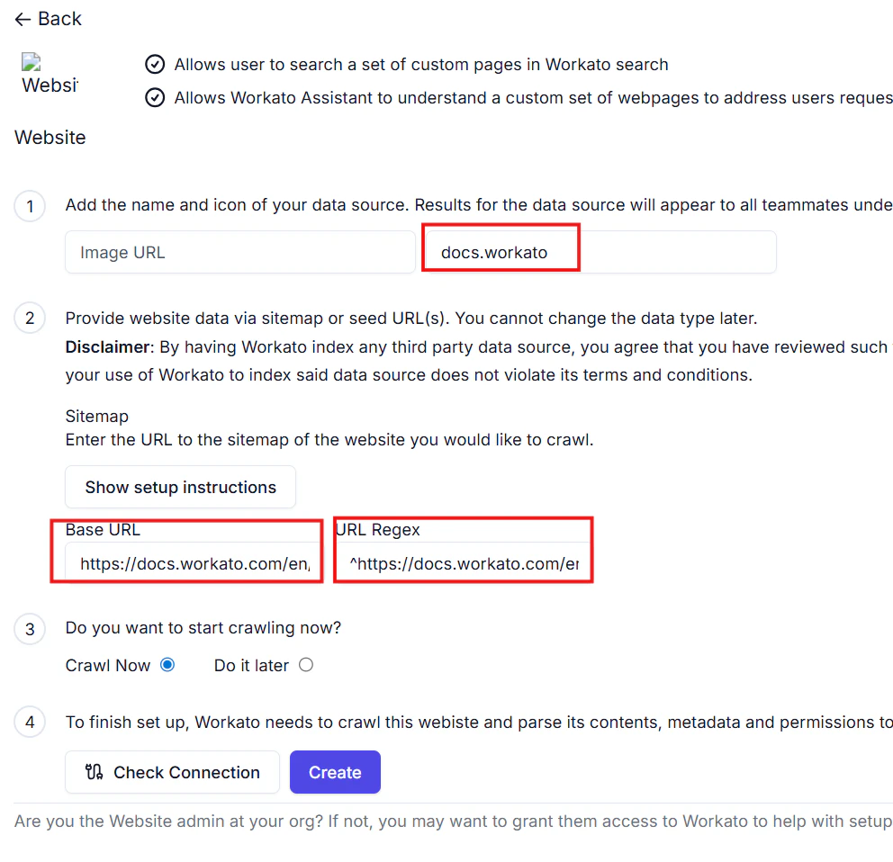Click the Back arrow icon
The height and width of the screenshot is (862, 893).
click(x=23, y=20)
